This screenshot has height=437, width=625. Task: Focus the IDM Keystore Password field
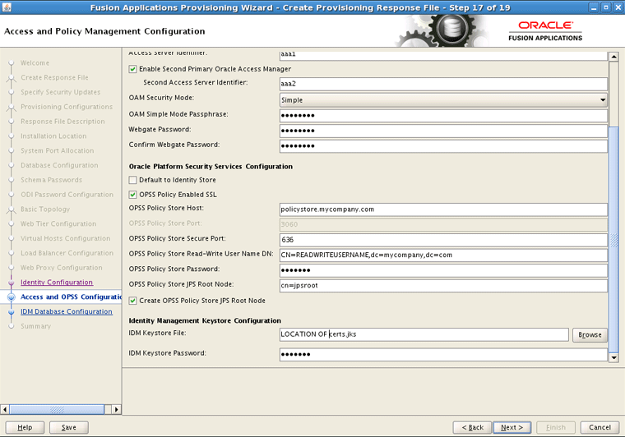pyautogui.click(x=443, y=354)
